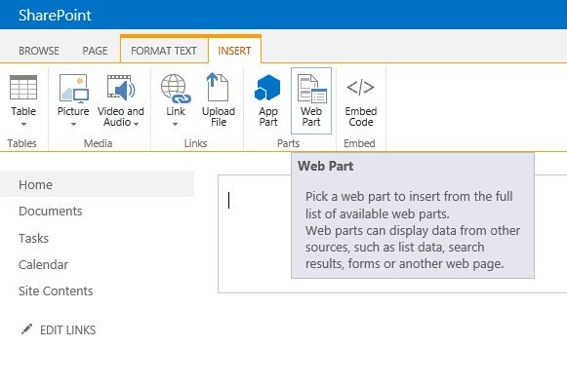
Task: Go to the Calendar link in sidebar
Action: [x=43, y=265]
